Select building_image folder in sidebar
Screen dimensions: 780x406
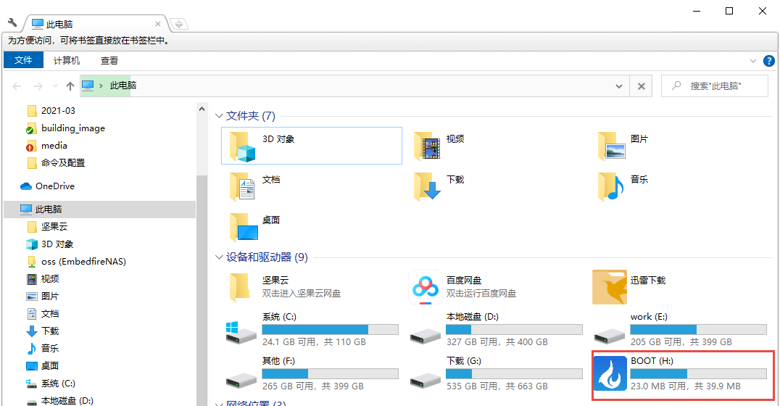pyautogui.click(x=72, y=128)
